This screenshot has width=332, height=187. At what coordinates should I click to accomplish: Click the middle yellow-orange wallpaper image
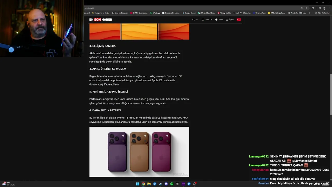(x=139, y=31)
